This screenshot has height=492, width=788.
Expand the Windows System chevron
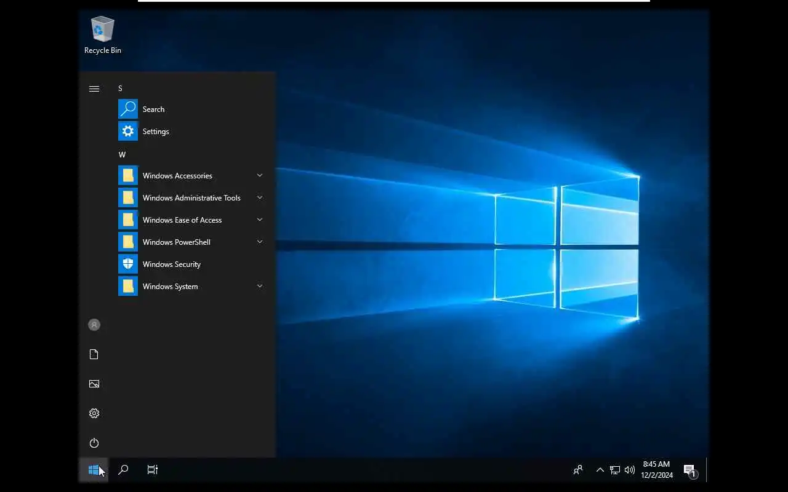pos(260,286)
